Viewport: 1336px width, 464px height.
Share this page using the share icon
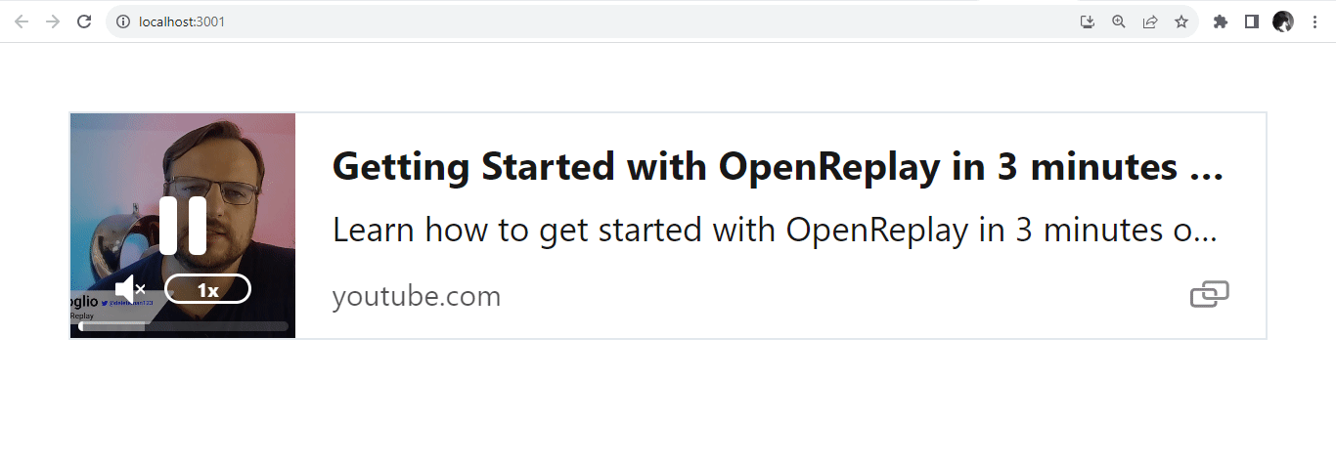click(1150, 21)
